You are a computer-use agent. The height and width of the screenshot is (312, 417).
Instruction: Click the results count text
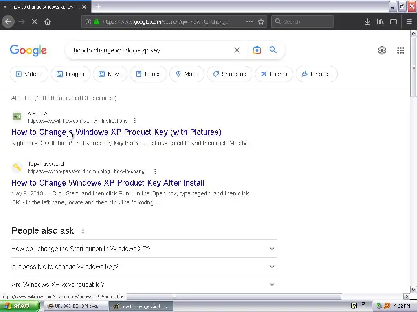point(64,98)
